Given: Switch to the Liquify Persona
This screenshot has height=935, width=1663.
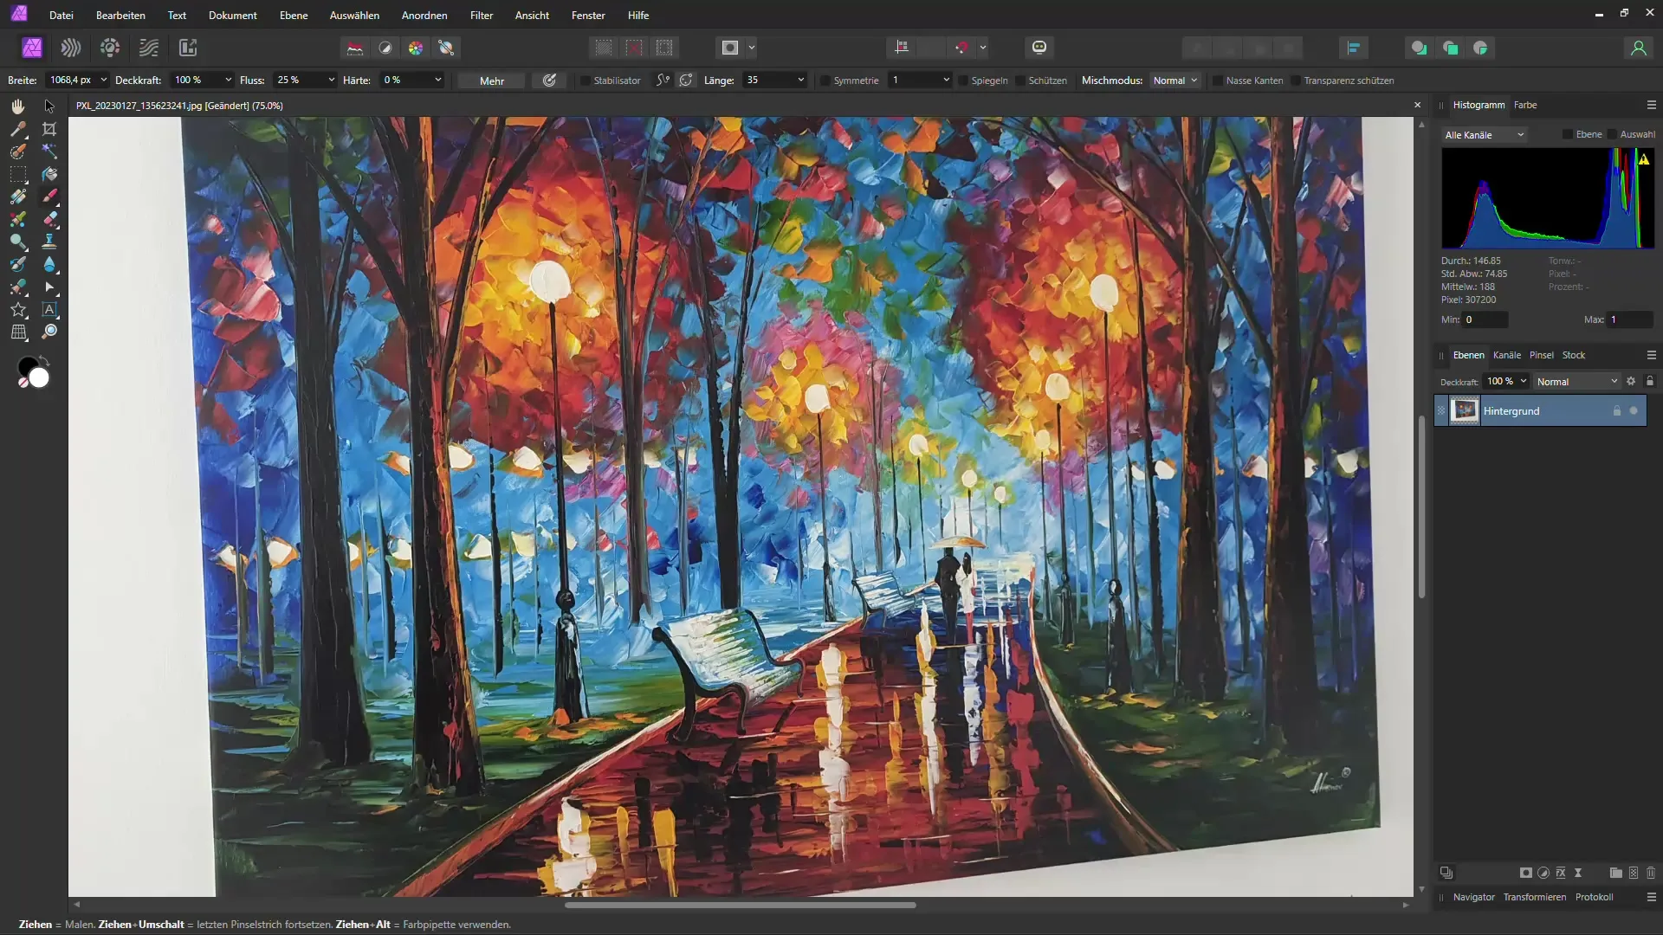Looking at the screenshot, I should pyautogui.click(x=71, y=48).
